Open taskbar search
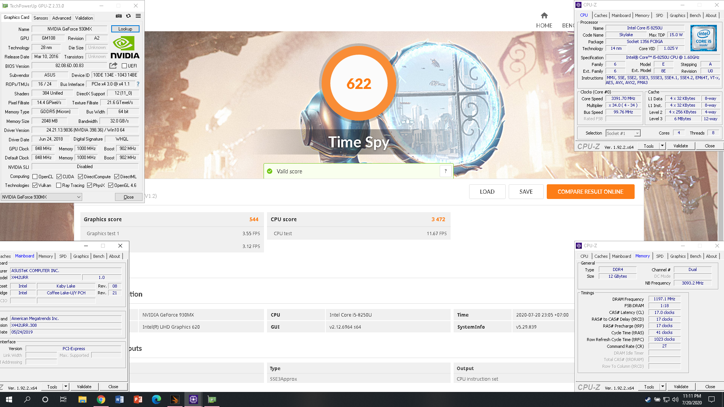This screenshot has width=724, height=407. pos(27,399)
